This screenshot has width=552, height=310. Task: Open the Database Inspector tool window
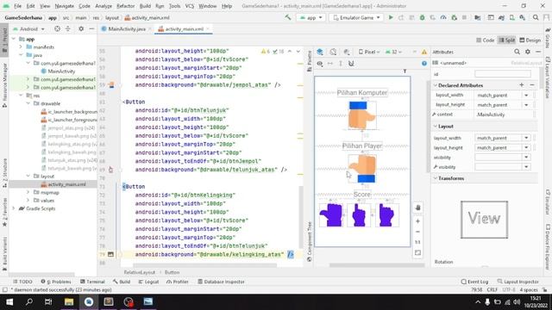click(x=221, y=282)
